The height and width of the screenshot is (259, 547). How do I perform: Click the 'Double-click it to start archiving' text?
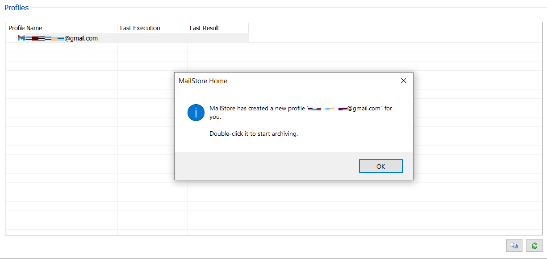253,134
